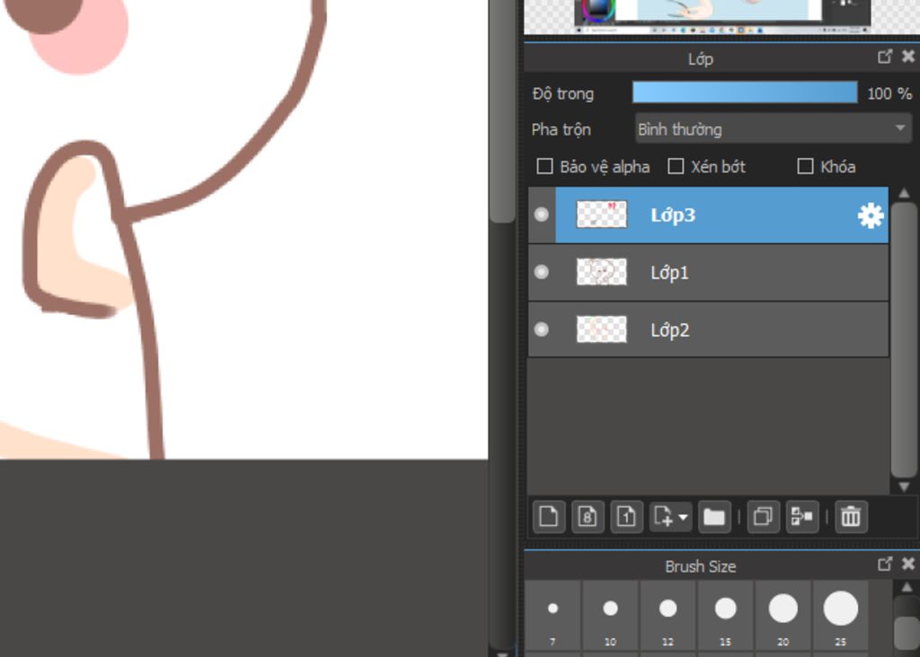Toggle visibility of Lớp2 layer
Viewport: 920px width, 657px height.
point(542,329)
